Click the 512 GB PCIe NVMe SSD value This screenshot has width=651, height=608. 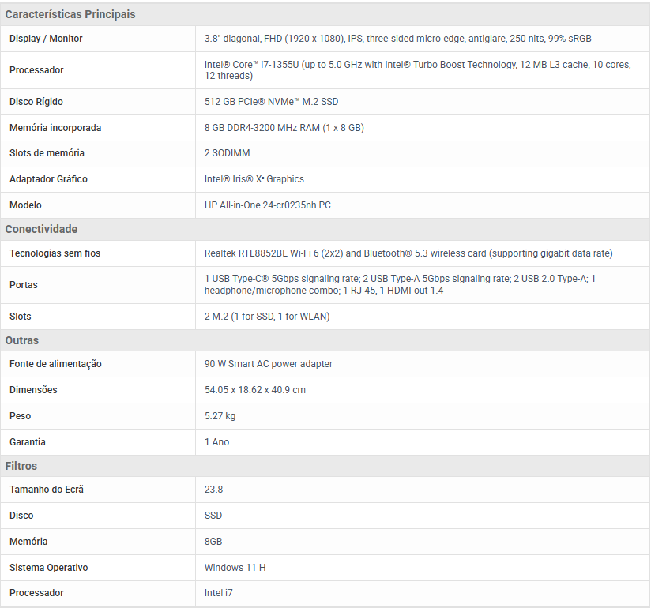coord(271,102)
